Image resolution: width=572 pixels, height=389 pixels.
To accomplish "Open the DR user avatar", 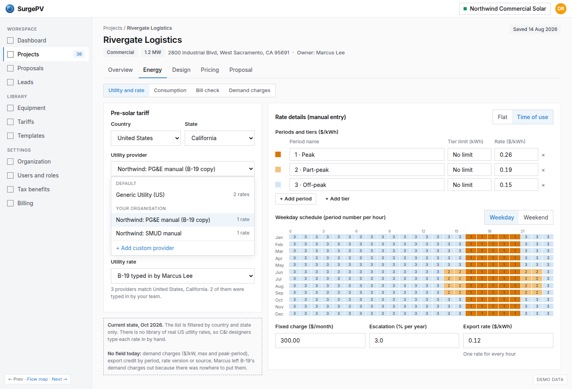I will point(561,9).
